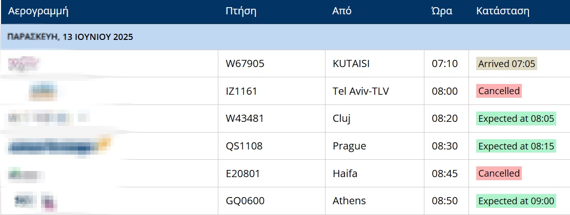Click the Αερογραμμή column header

pyautogui.click(x=38, y=11)
